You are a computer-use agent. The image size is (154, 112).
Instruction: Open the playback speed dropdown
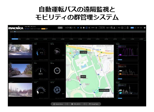pyautogui.click(x=102, y=28)
